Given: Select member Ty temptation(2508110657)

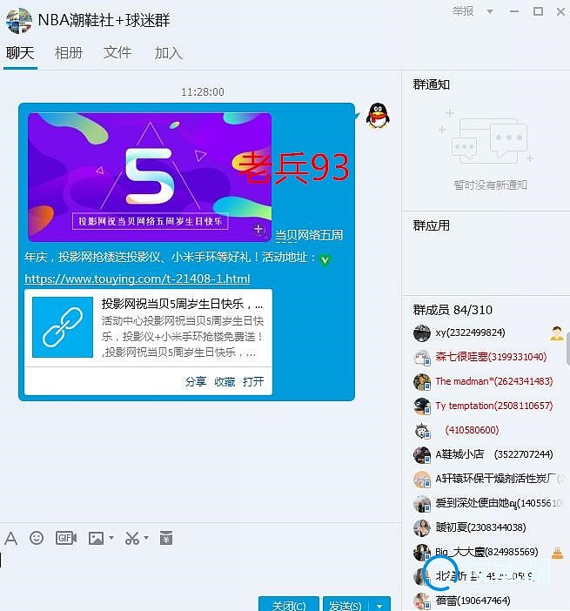Looking at the screenshot, I should pos(494,406).
